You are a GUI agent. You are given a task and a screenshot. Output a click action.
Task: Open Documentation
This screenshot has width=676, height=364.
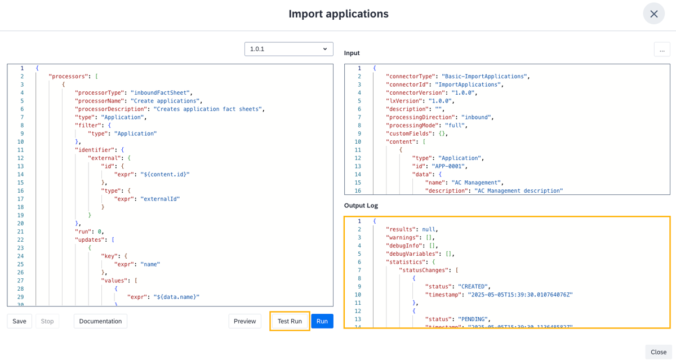pos(100,321)
